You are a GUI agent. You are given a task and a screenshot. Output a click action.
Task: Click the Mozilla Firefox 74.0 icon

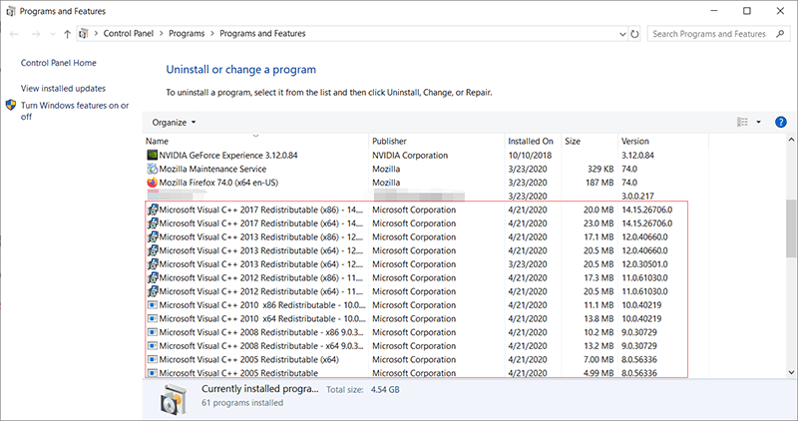coord(153,183)
